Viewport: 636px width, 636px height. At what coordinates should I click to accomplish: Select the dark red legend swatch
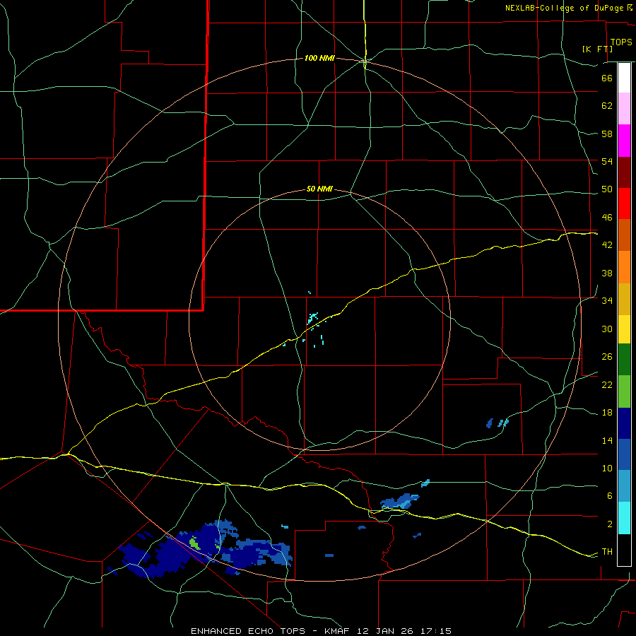point(624,172)
